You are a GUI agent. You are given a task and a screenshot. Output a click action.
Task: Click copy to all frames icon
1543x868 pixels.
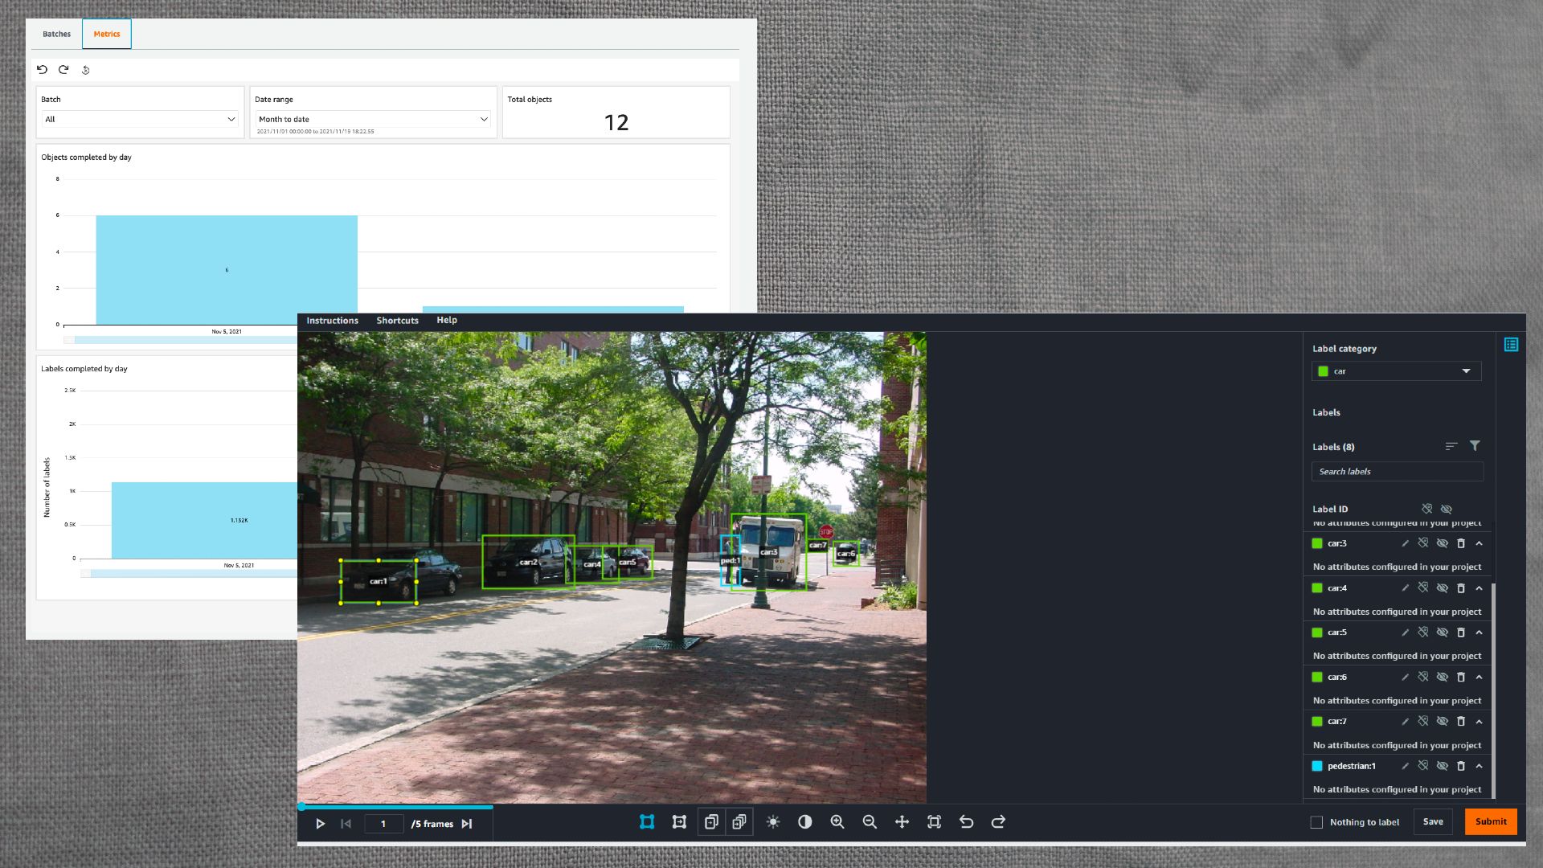(739, 821)
